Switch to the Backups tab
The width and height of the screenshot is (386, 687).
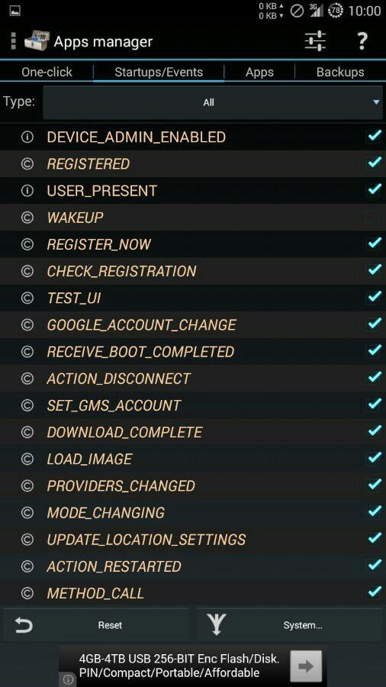click(x=340, y=72)
